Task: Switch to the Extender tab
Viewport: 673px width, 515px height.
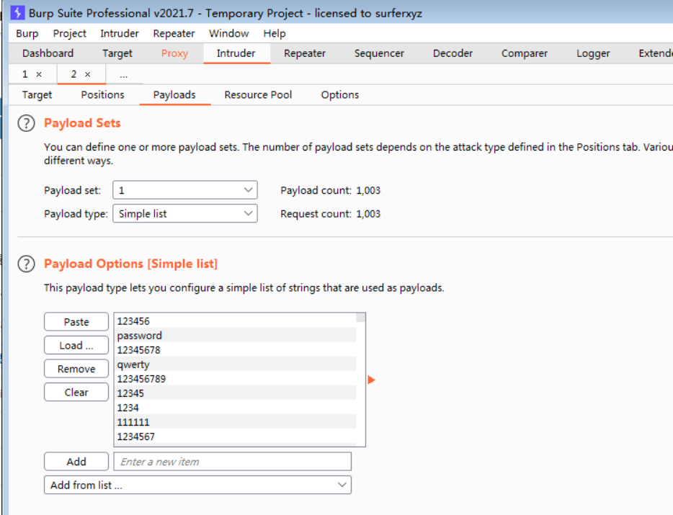Action: [654, 53]
